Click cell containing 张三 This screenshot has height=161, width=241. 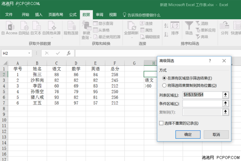tap(37, 75)
